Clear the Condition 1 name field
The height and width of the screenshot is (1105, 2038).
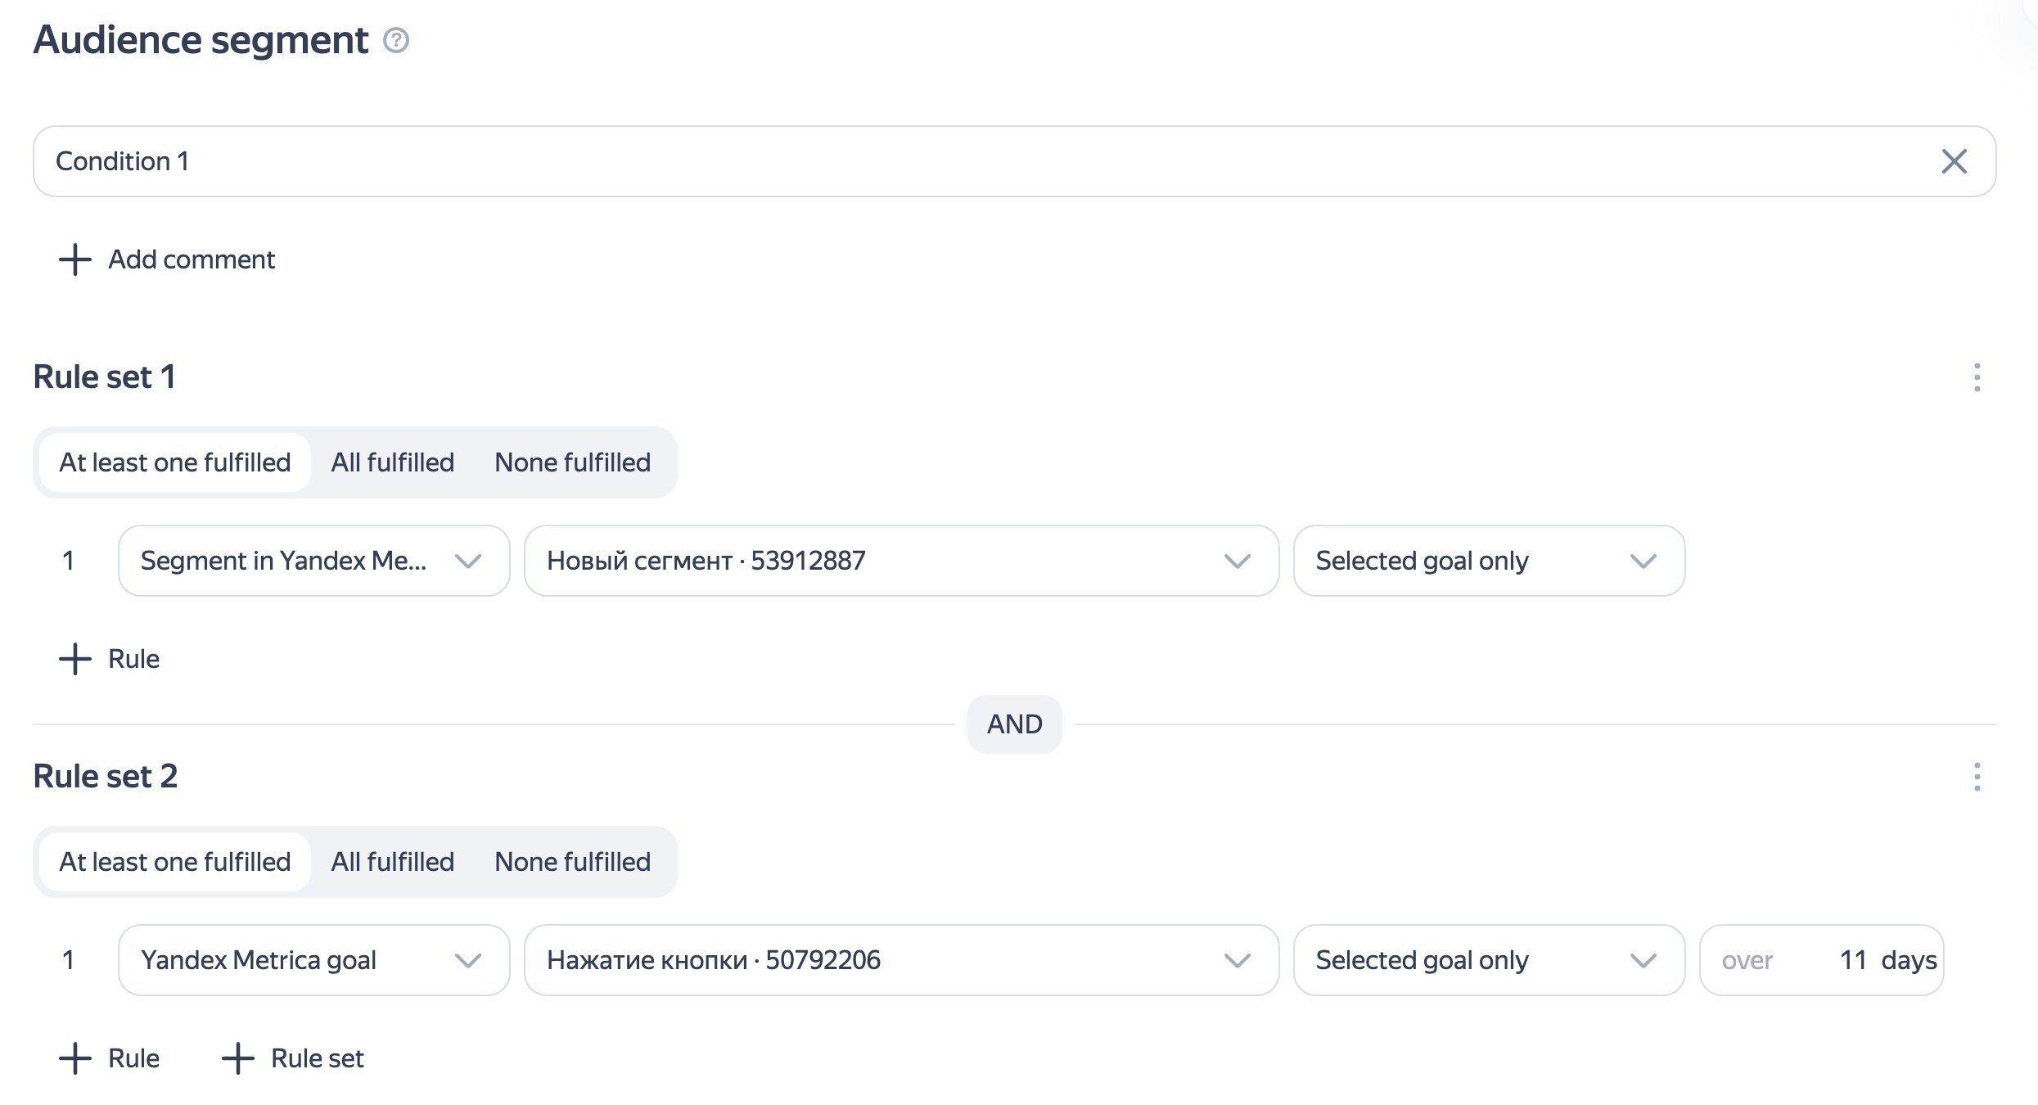pos(1954,161)
